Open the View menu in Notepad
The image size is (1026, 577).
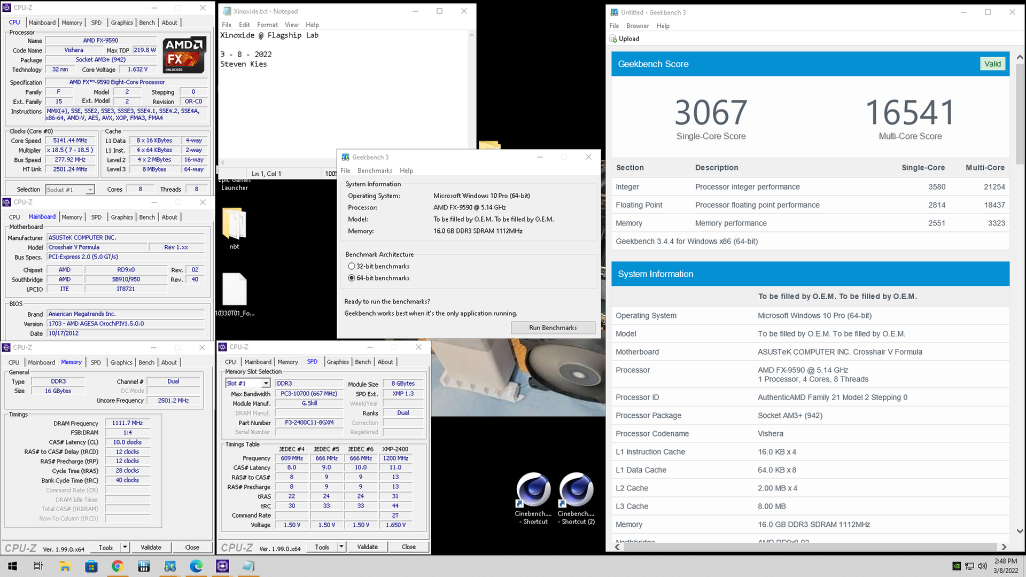click(291, 25)
